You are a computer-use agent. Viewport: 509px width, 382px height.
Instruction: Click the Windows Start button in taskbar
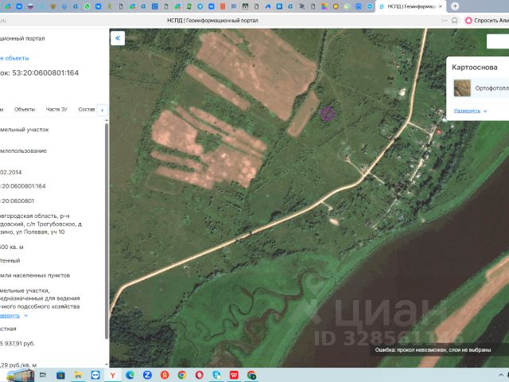pyautogui.click(x=59, y=375)
